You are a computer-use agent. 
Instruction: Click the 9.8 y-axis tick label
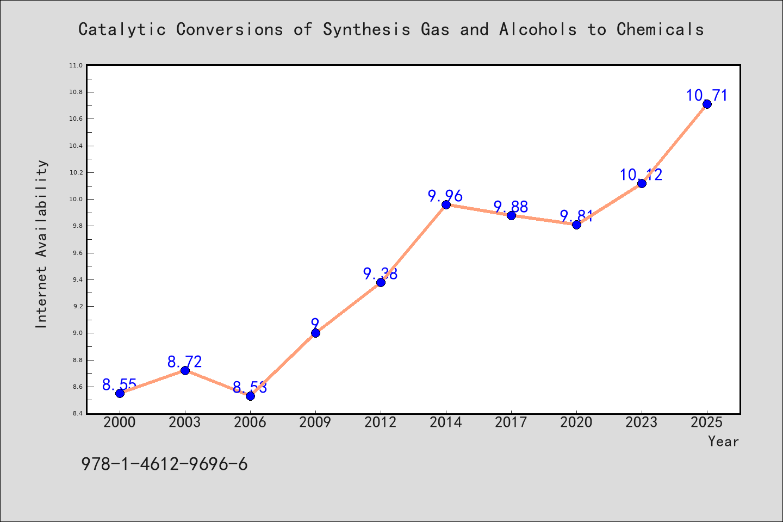pyautogui.click(x=77, y=226)
